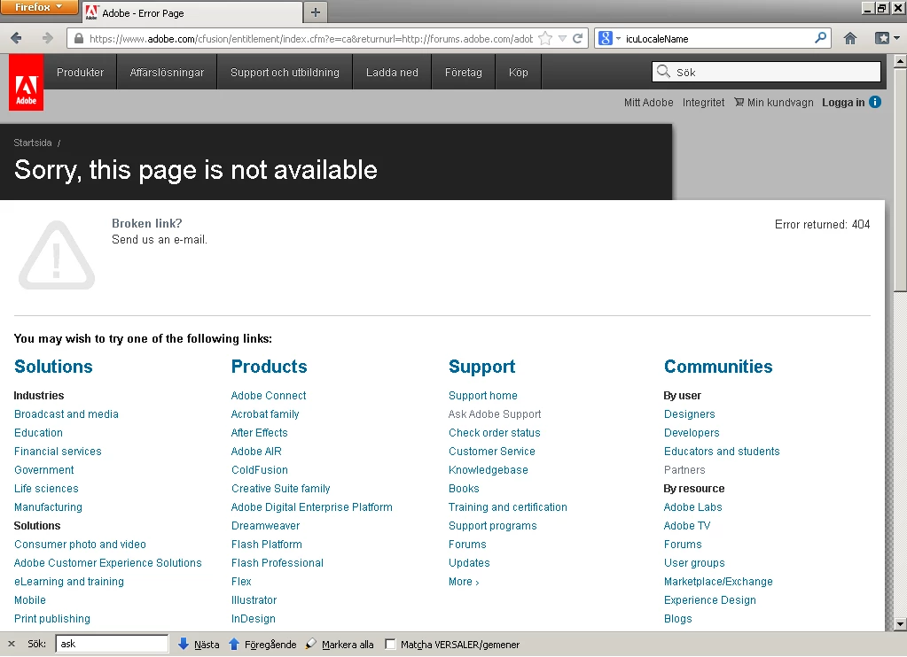Open the Dreamweaver product link

click(x=265, y=525)
